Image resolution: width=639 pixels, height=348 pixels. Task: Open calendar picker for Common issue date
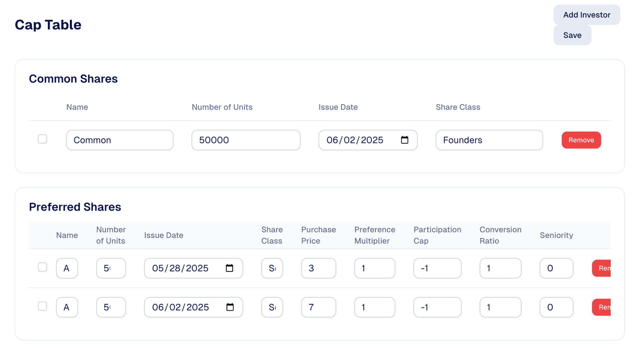tap(404, 140)
